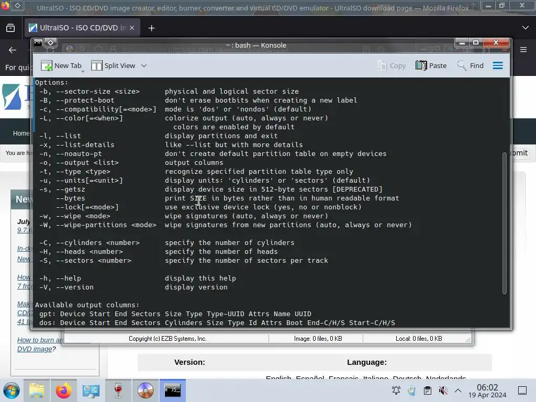Click the 'Version:' heading on the webpage
The width and height of the screenshot is (536, 402).
[x=189, y=362]
